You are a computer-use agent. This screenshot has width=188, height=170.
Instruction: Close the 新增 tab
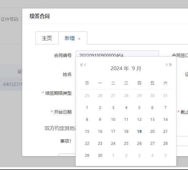[79, 39]
